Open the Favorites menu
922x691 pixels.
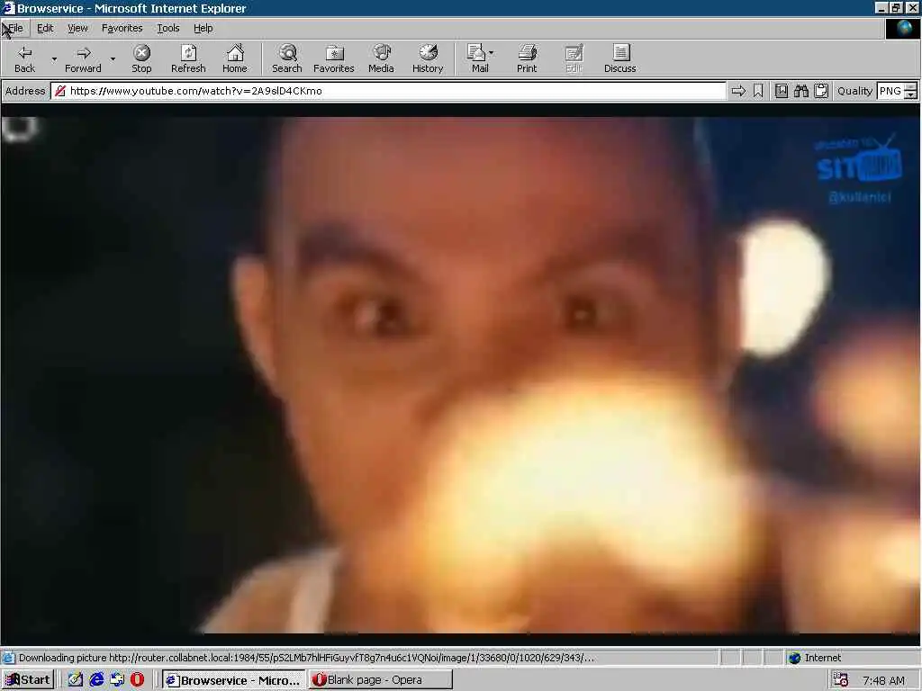pyautogui.click(x=122, y=28)
